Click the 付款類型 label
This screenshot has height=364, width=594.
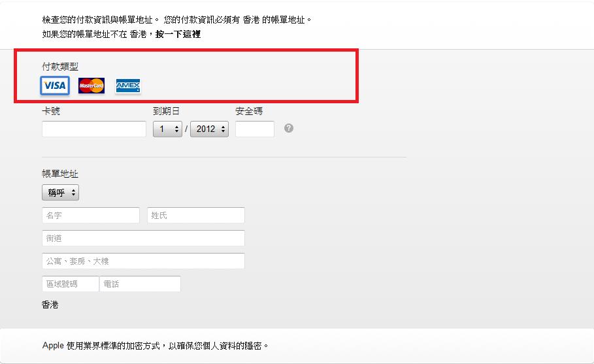pos(60,66)
